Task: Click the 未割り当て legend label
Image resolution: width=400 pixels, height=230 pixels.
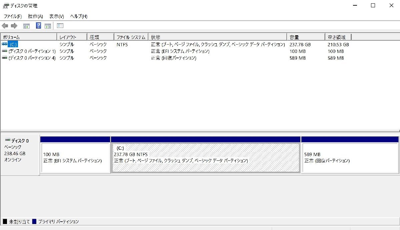Action: [19, 221]
